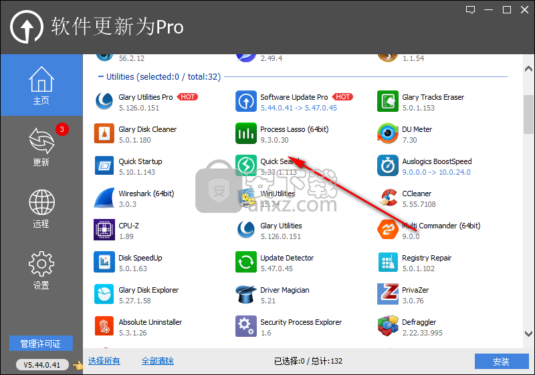Select the Driver Magician icon
This screenshot has height=375, width=535.
[246, 294]
